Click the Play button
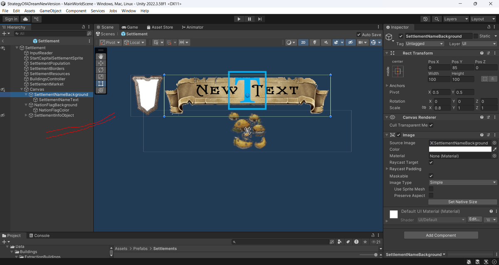This screenshot has height=265, width=499. (239, 19)
